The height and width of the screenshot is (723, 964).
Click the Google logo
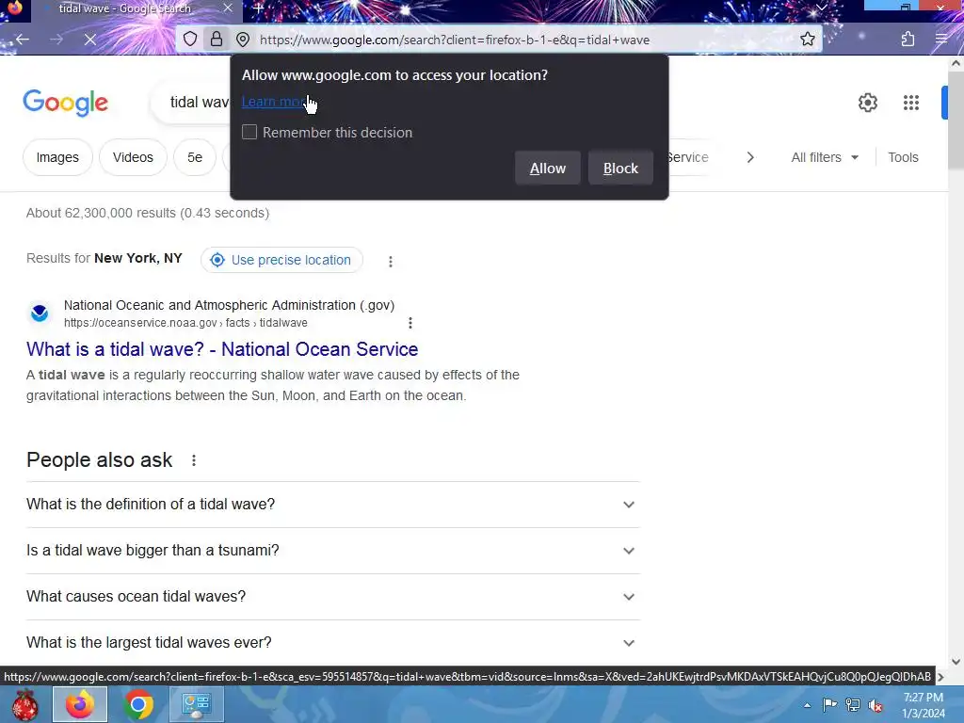(x=66, y=102)
